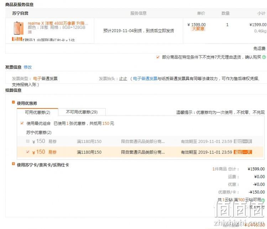
Task: Click the delivery estimate 预计2019-11-04到货
Action: pyautogui.click(x=138, y=31)
